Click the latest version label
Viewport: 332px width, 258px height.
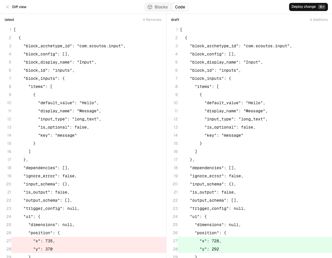(x=9, y=20)
